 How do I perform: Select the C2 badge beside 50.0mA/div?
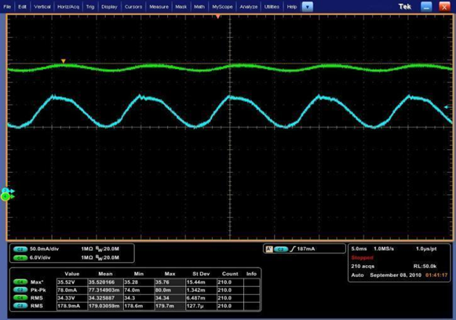20,249
